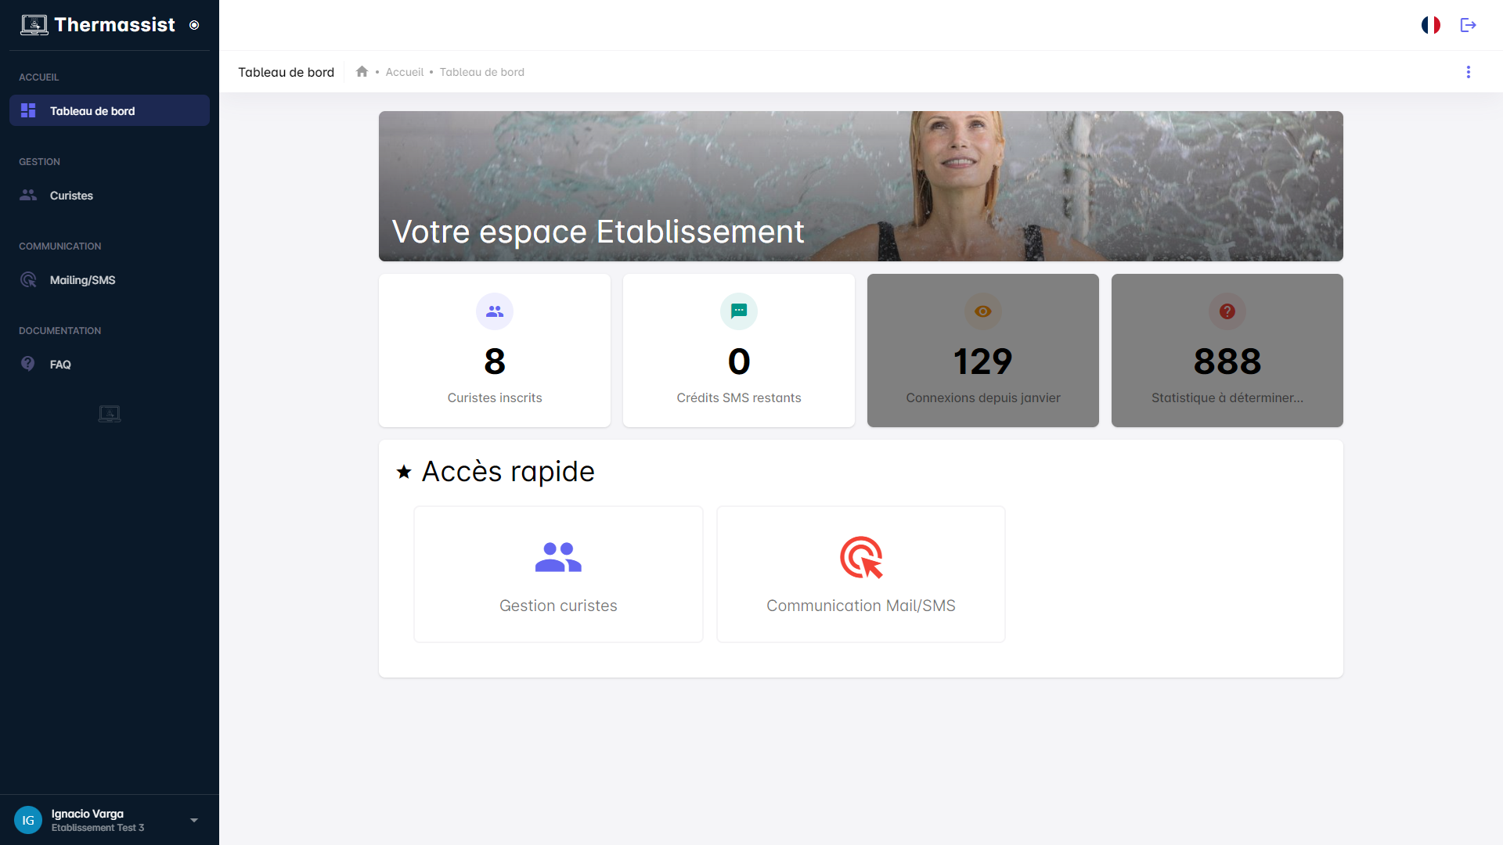The width and height of the screenshot is (1503, 845).
Task: Expand the Ignacio Varga user dropdown
Action: coord(193,820)
